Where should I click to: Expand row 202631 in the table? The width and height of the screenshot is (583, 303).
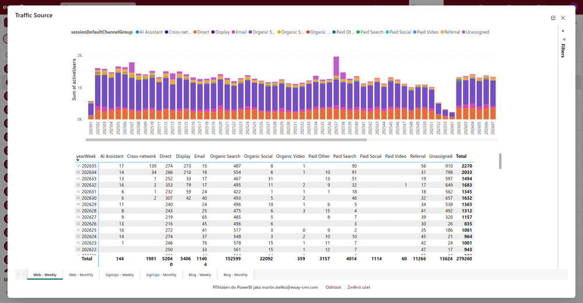[78, 192]
